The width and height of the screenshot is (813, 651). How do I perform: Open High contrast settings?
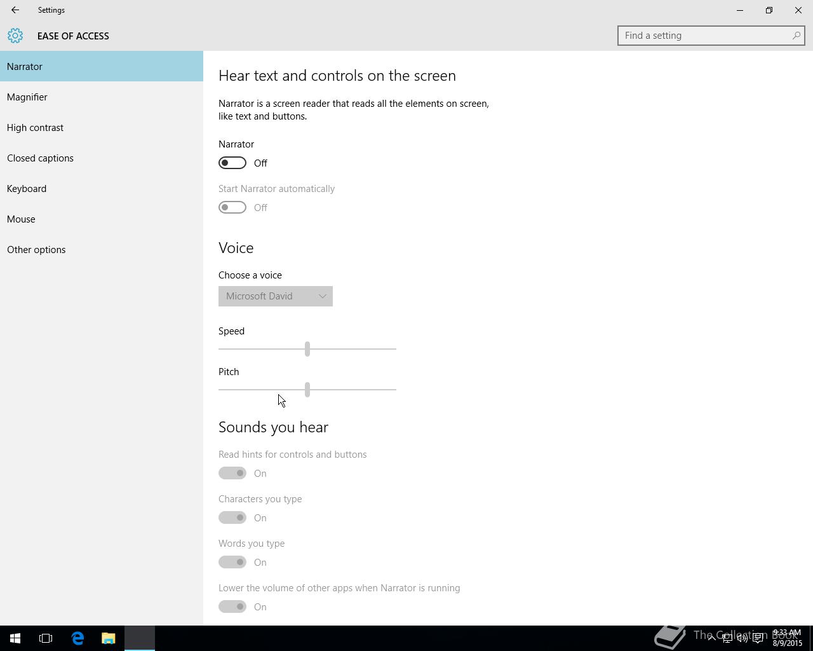point(102,127)
